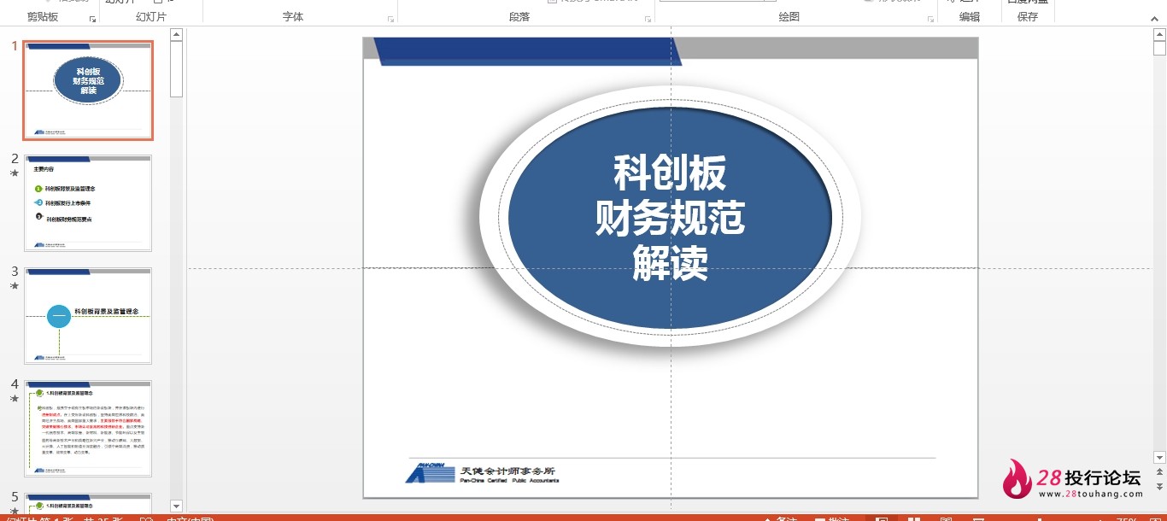Click the text Pan-China Certified Public Accountants
Image resolution: width=1167 pixels, height=521 pixels.
pos(509,481)
